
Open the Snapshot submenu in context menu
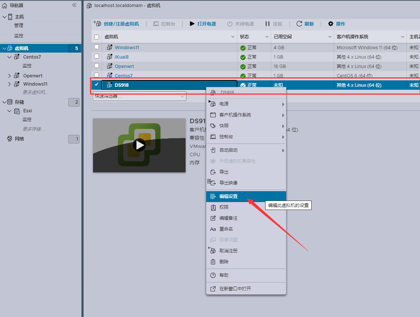[x=224, y=126]
